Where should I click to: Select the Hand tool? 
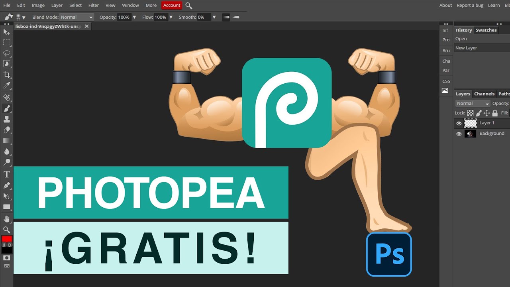coord(7,219)
